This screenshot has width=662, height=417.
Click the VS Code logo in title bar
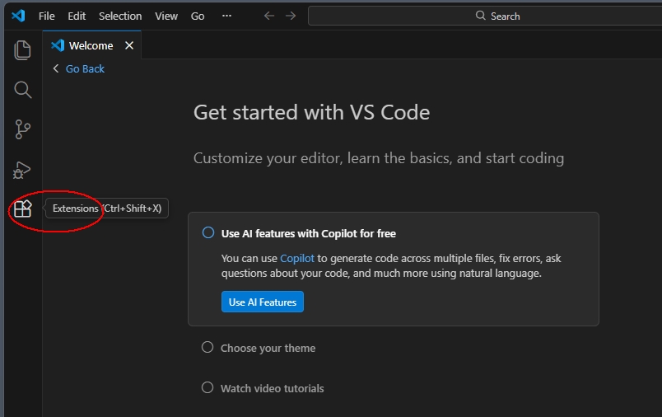click(18, 16)
